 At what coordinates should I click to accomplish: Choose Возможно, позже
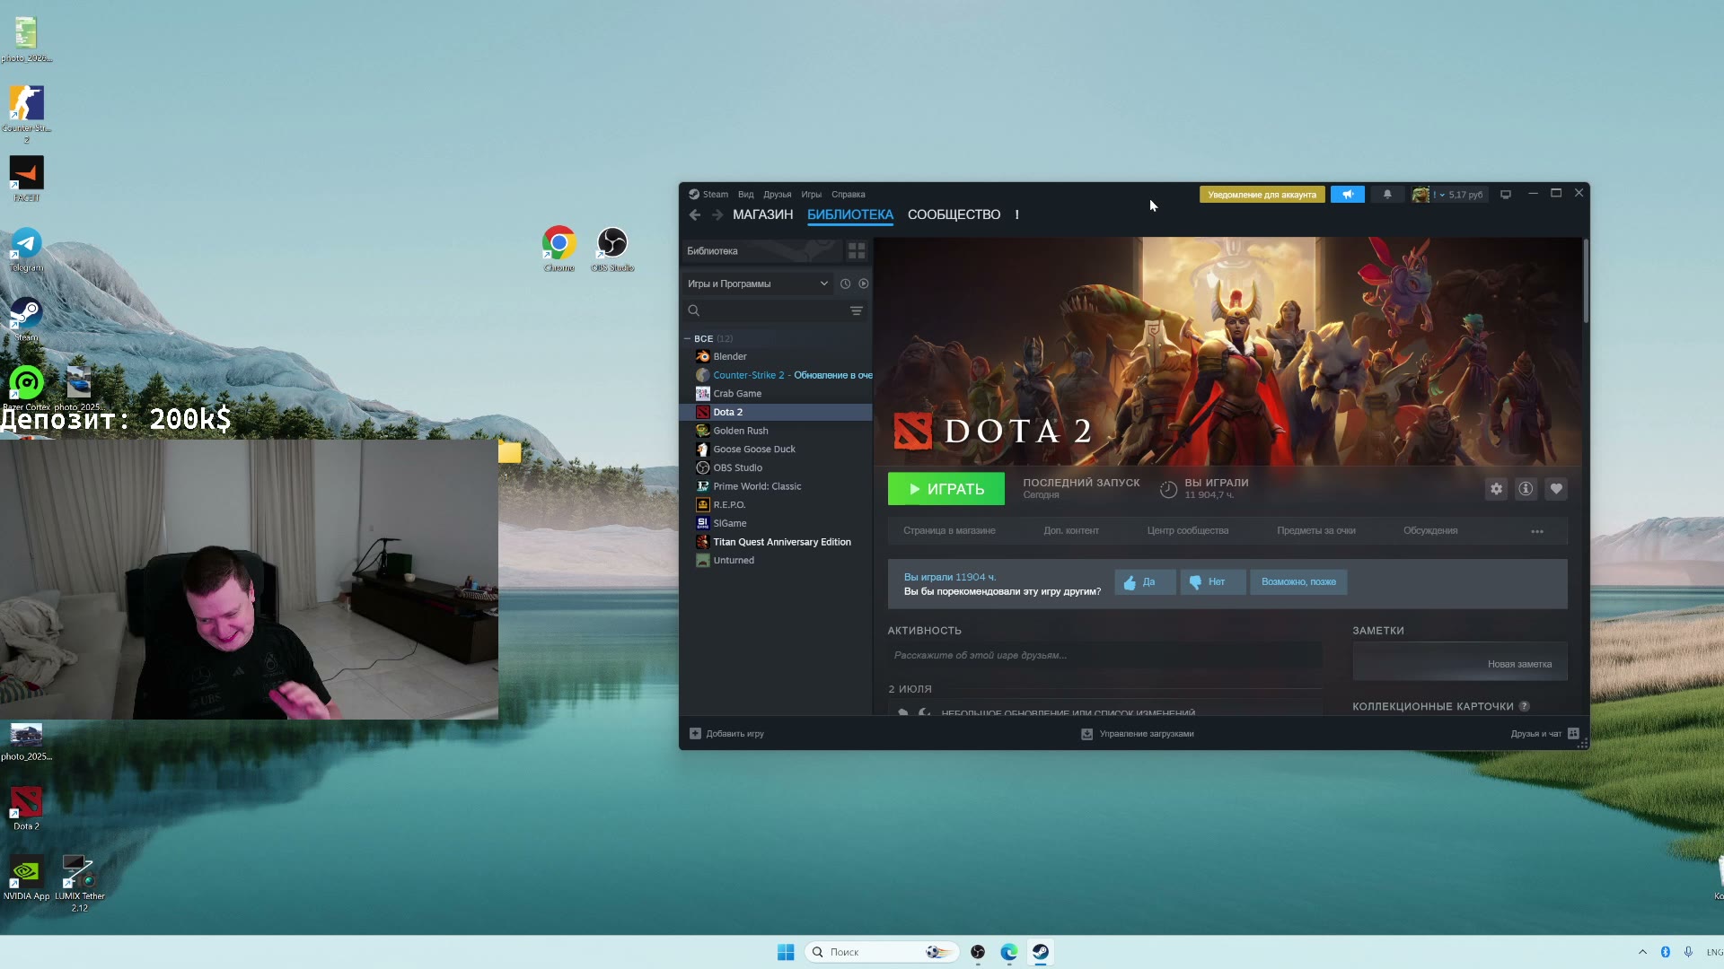coord(1298,582)
